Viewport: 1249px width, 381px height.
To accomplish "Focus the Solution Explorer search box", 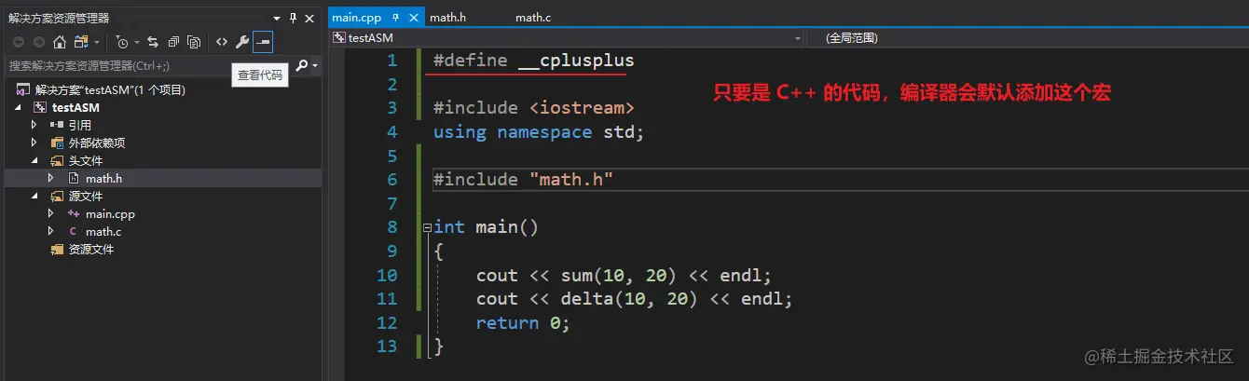I will tap(147, 66).
